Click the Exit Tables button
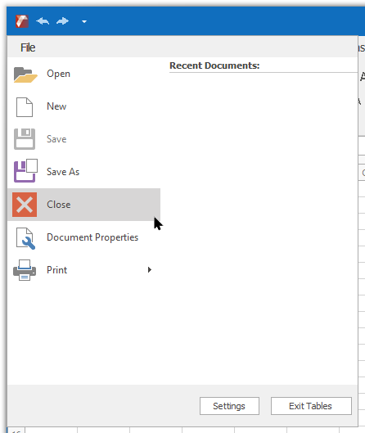 pyautogui.click(x=311, y=406)
